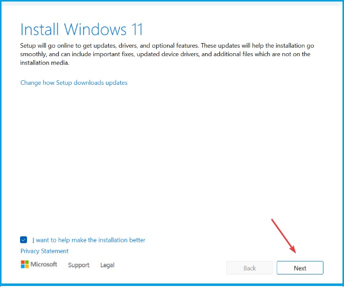Open the Privacy Statement link
This screenshot has height=287, width=344.
pyautogui.click(x=45, y=251)
